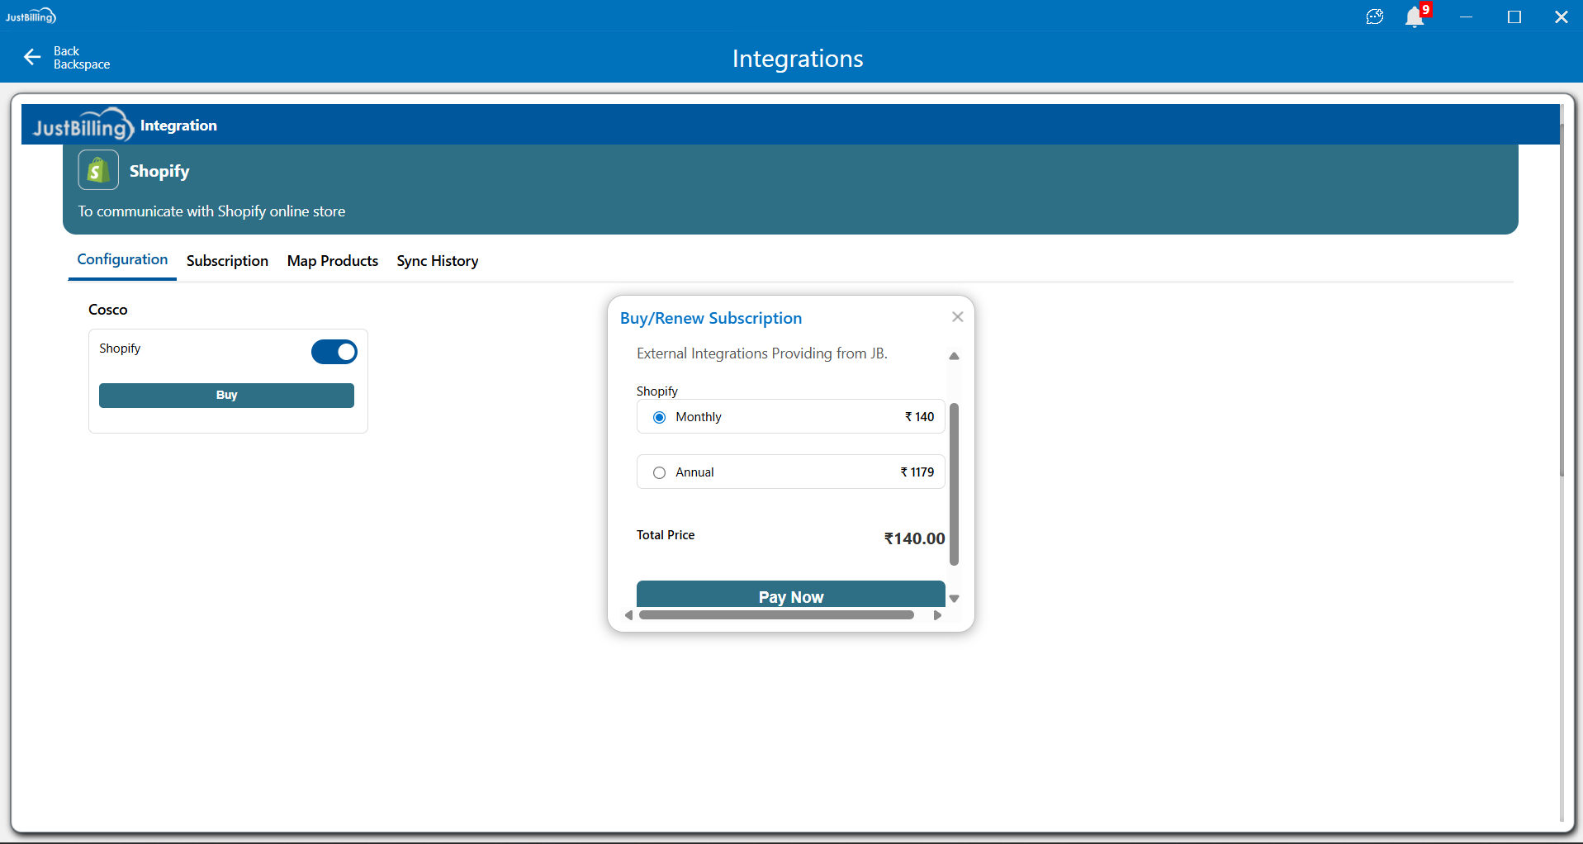The width and height of the screenshot is (1583, 844).
Task: Click the back arrow icon
Action: pos(32,57)
